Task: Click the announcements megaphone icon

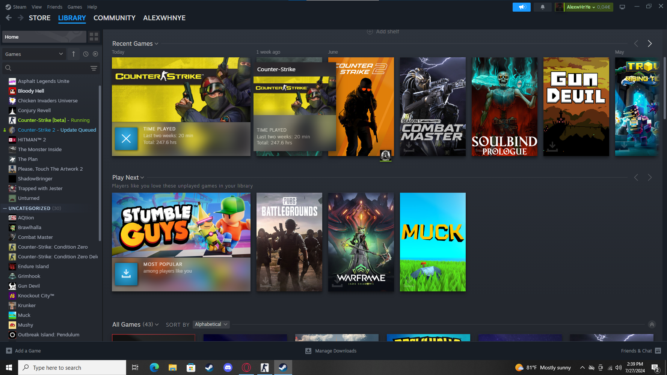Action: point(521,7)
